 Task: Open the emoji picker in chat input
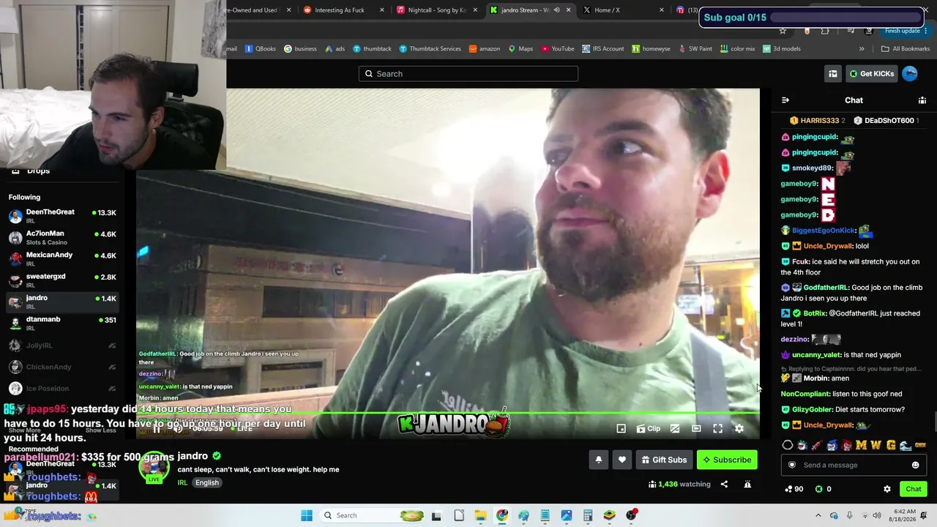point(915,466)
